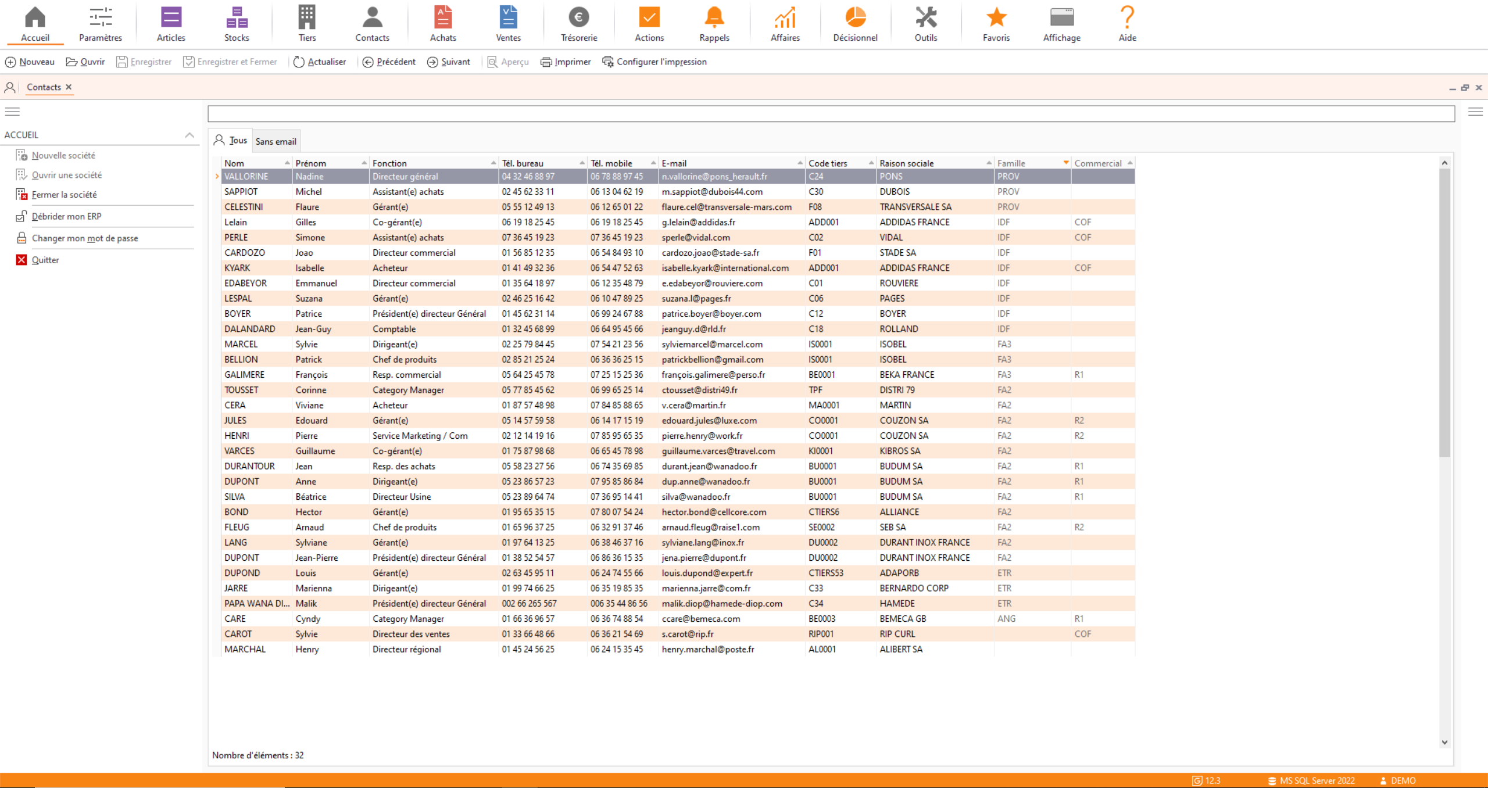Click Nouvelle société link

tap(63, 155)
